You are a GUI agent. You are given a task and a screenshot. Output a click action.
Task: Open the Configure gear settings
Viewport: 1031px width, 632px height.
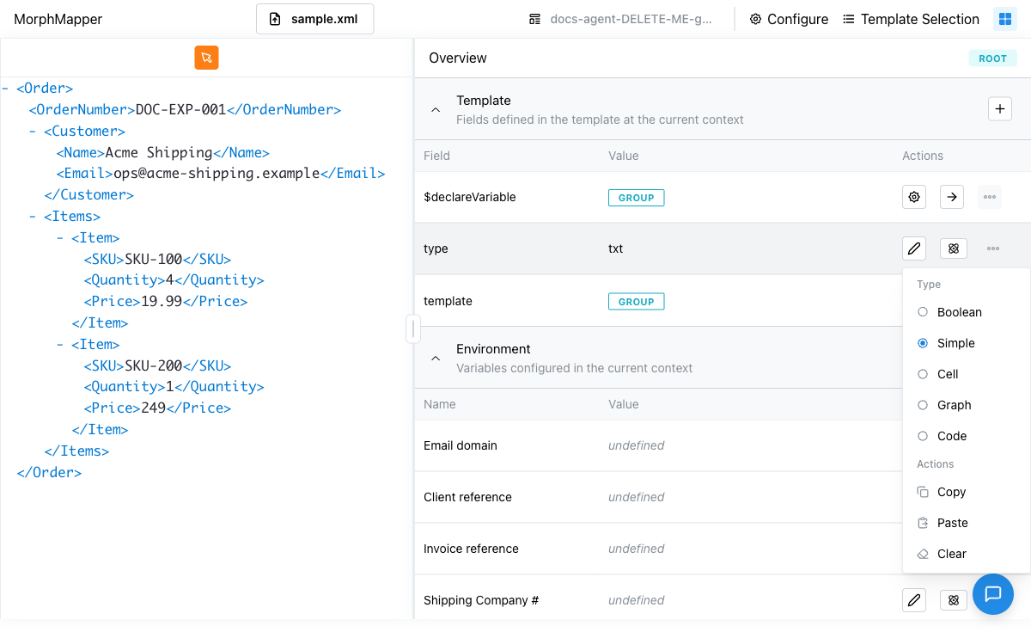(789, 19)
